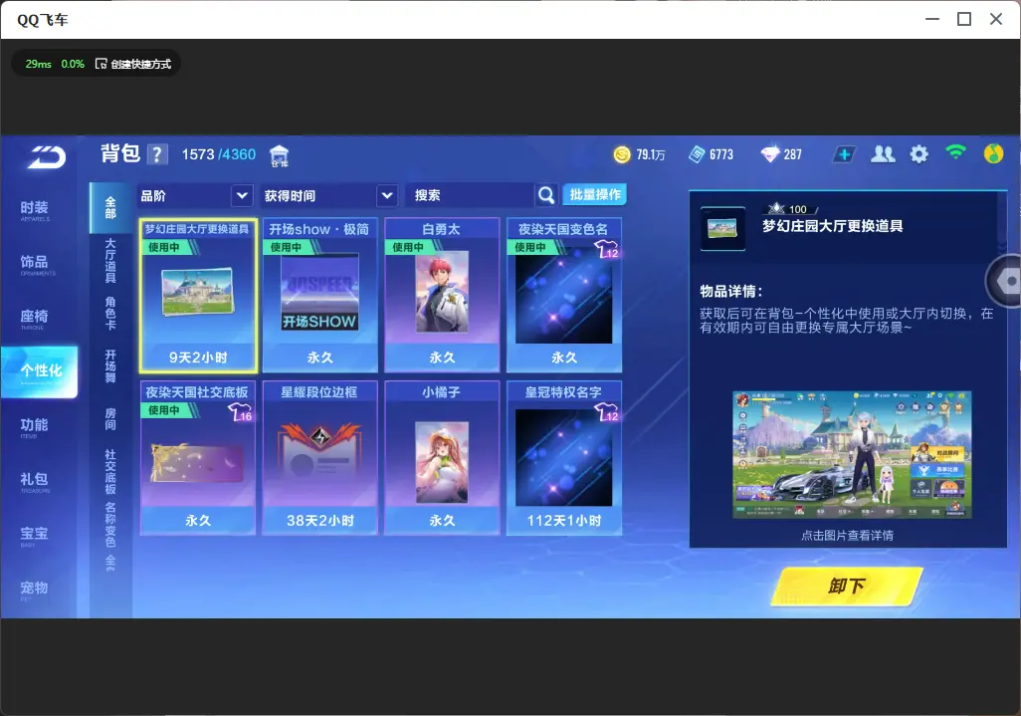Click the 6773 coupon amount
1021x716 pixels.
coord(721,155)
